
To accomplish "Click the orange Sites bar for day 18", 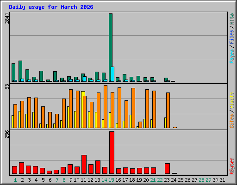I will (133, 108).
